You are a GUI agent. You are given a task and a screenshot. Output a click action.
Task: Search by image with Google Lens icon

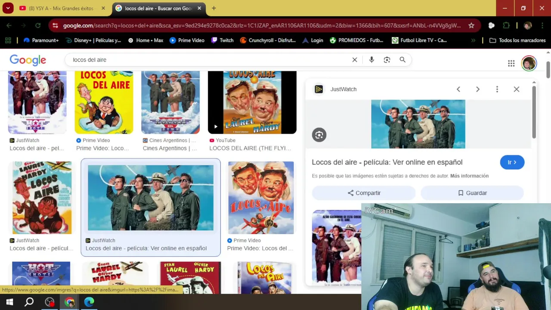(387, 60)
